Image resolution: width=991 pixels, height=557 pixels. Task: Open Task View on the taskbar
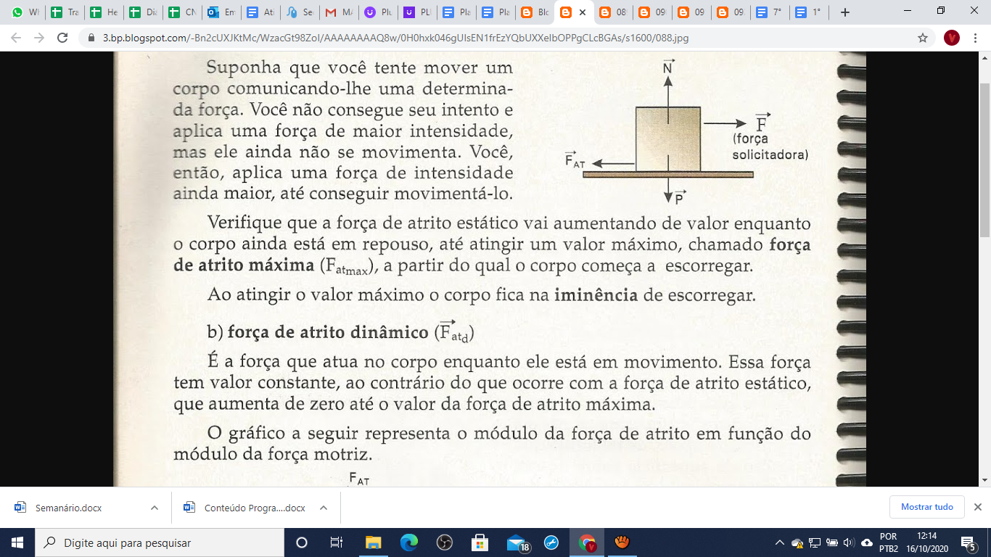(337, 542)
